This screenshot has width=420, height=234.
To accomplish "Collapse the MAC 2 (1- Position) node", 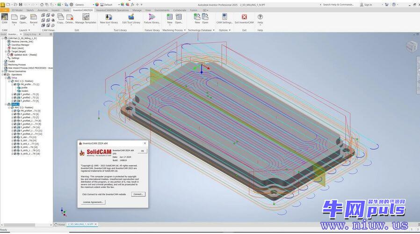I will click(9, 108).
